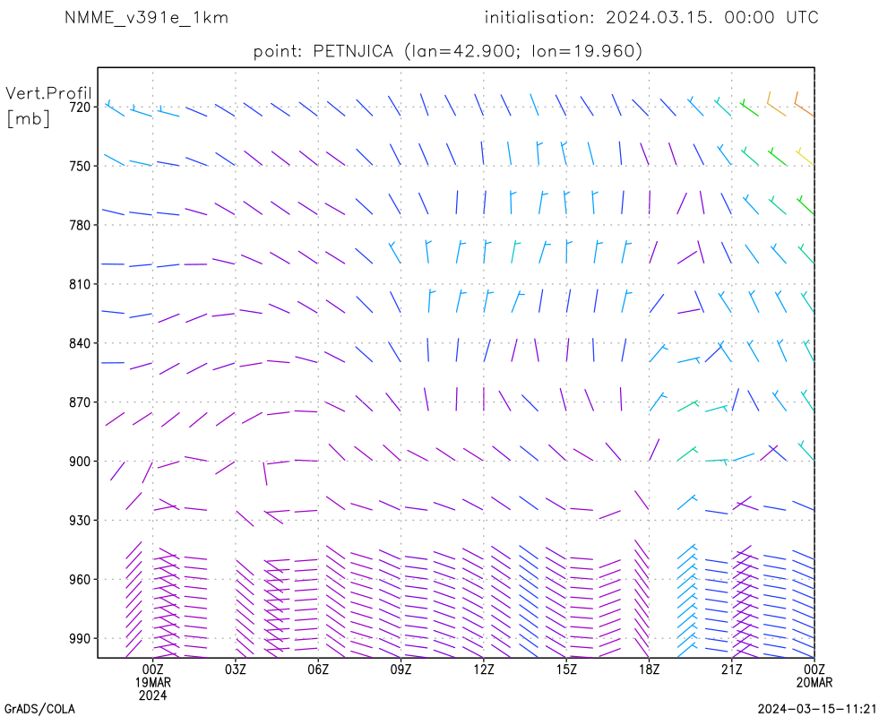Click the 870 pressure level label
The height and width of the screenshot is (717, 896).
tap(80, 402)
